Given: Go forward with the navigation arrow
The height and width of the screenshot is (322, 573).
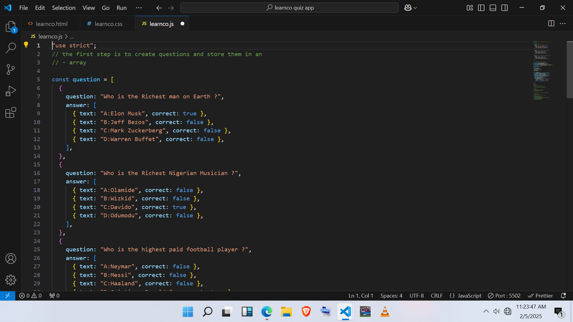Looking at the screenshot, I should [x=171, y=8].
